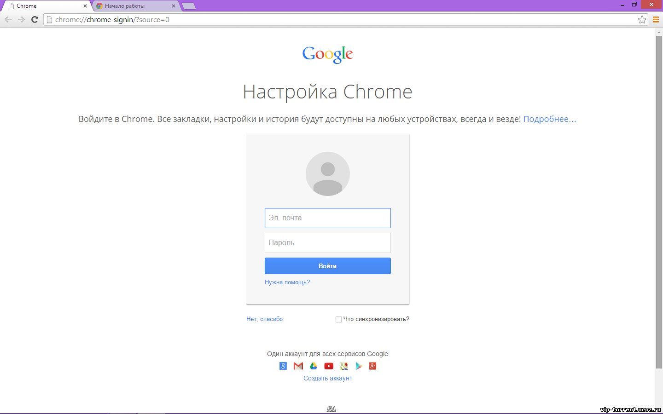The height and width of the screenshot is (414, 663).
Task: Click the blue Войти button
Action: click(x=328, y=266)
